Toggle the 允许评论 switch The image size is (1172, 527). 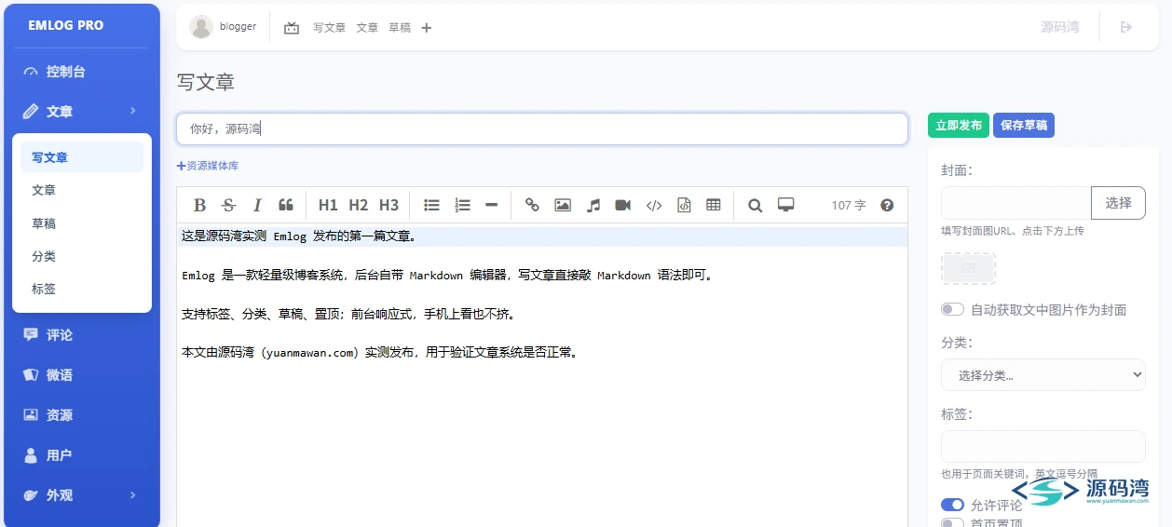point(952,505)
